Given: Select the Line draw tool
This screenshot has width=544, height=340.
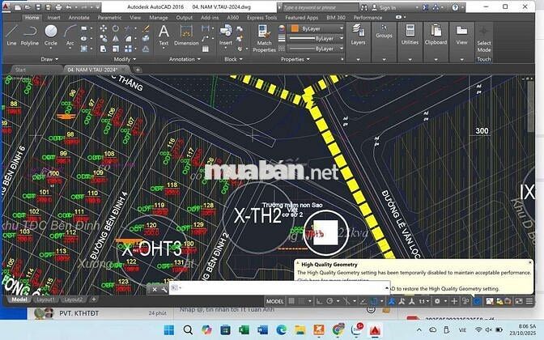Looking at the screenshot, I should pyautogui.click(x=11, y=35).
